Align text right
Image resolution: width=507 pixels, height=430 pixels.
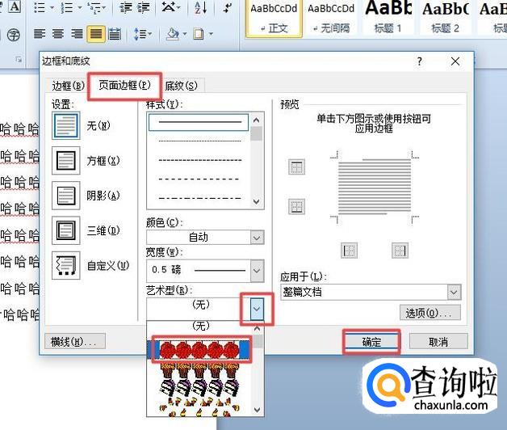77,34
